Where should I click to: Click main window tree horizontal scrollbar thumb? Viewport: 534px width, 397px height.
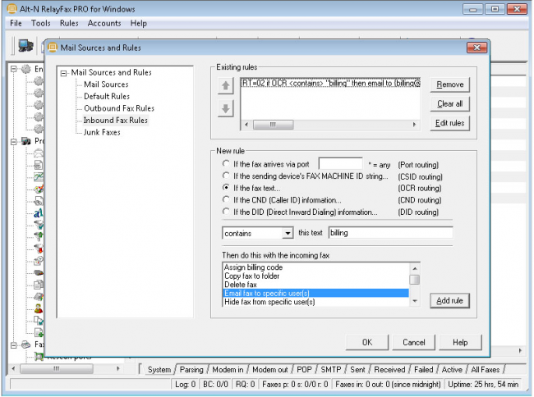click(x=57, y=368)
